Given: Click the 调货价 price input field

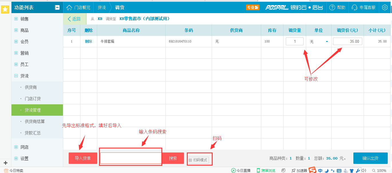Looking at the screenshot, I should pos(348,41).
